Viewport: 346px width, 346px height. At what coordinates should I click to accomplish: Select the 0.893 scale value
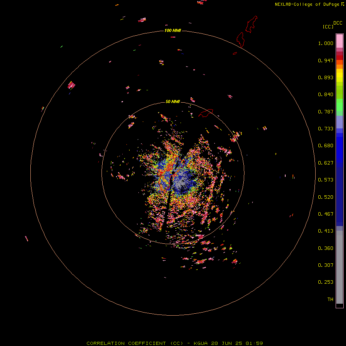(326, 77)
